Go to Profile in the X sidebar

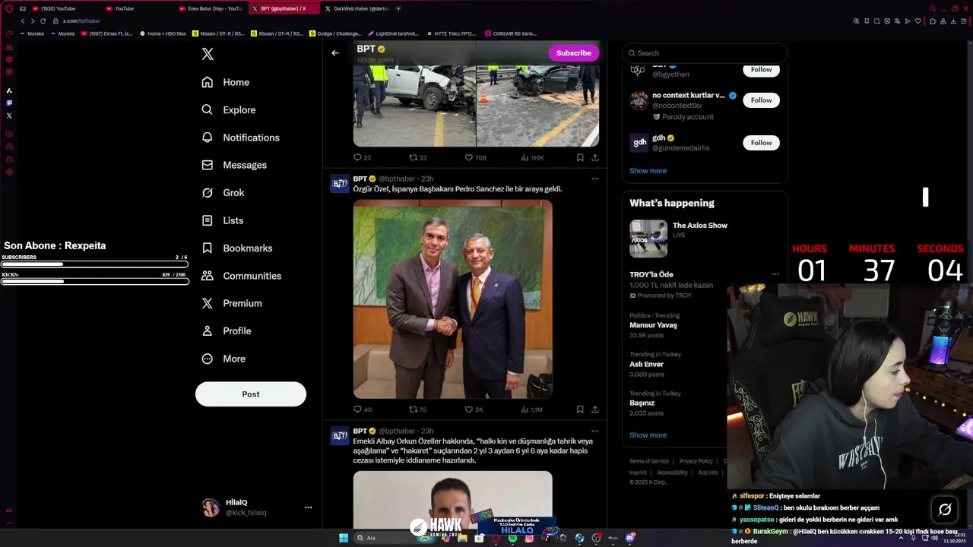[227, 331]
